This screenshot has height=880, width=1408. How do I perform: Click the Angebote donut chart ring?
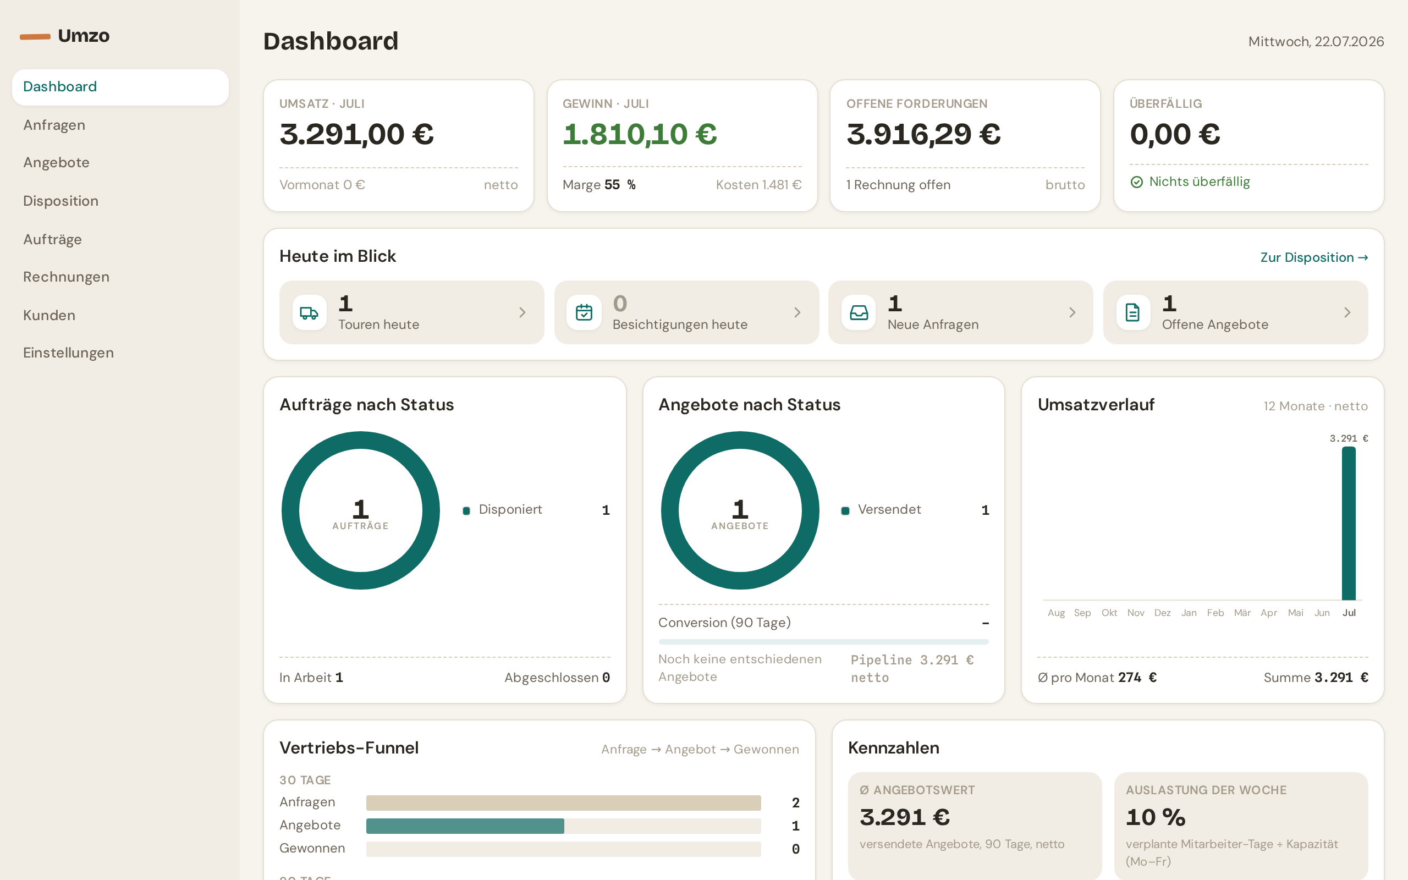pyautogui.click(x=740, y=440)
